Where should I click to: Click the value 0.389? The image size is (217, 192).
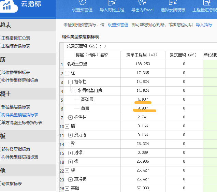point(143,152)
